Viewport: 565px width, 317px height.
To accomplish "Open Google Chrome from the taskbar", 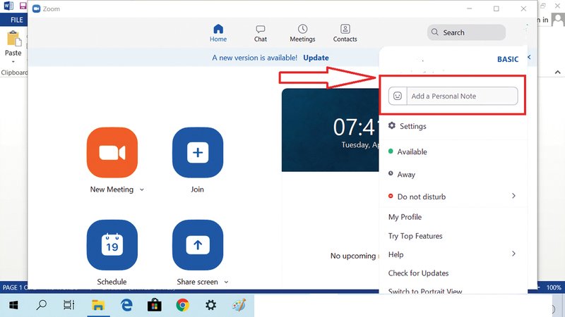I will coord(182,305).
